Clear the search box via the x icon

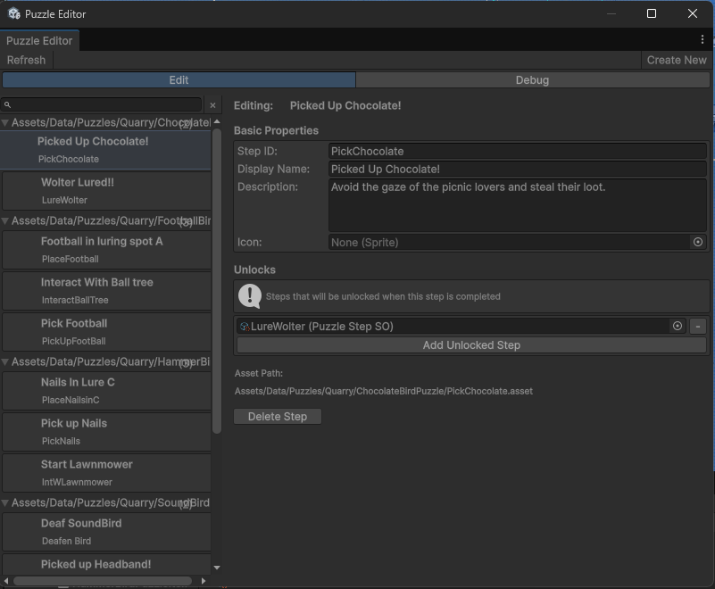(212, 105)
